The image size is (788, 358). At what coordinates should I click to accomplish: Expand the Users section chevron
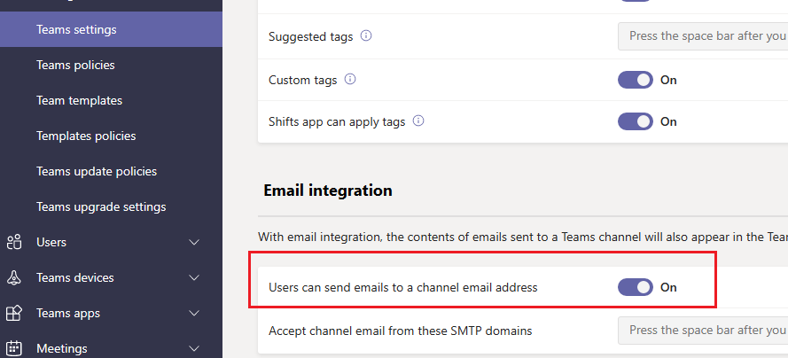(194, 243)
